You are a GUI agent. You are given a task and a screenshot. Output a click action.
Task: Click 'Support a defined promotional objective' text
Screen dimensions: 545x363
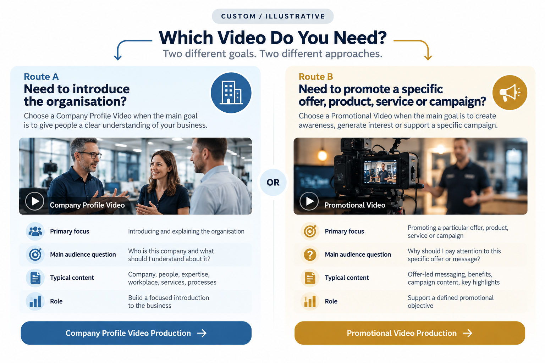[451, 302]
